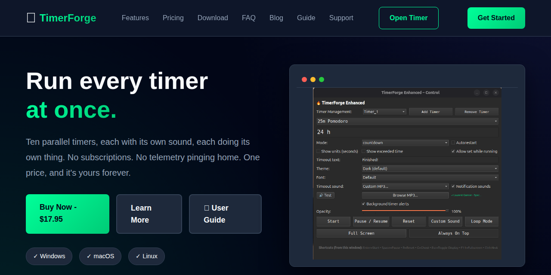The image size is (551, 275).
Task: Click the macOS platform badge
Action: tap(100, 256)
